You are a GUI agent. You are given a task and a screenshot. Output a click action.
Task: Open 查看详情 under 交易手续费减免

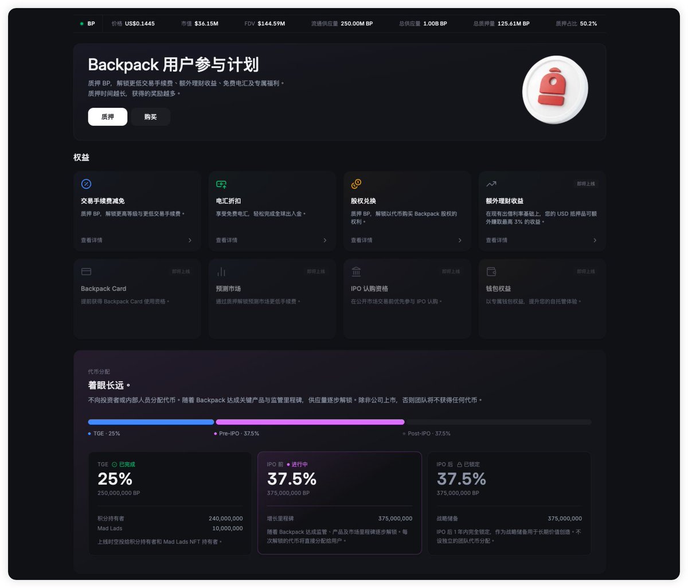tap(91, 240)
